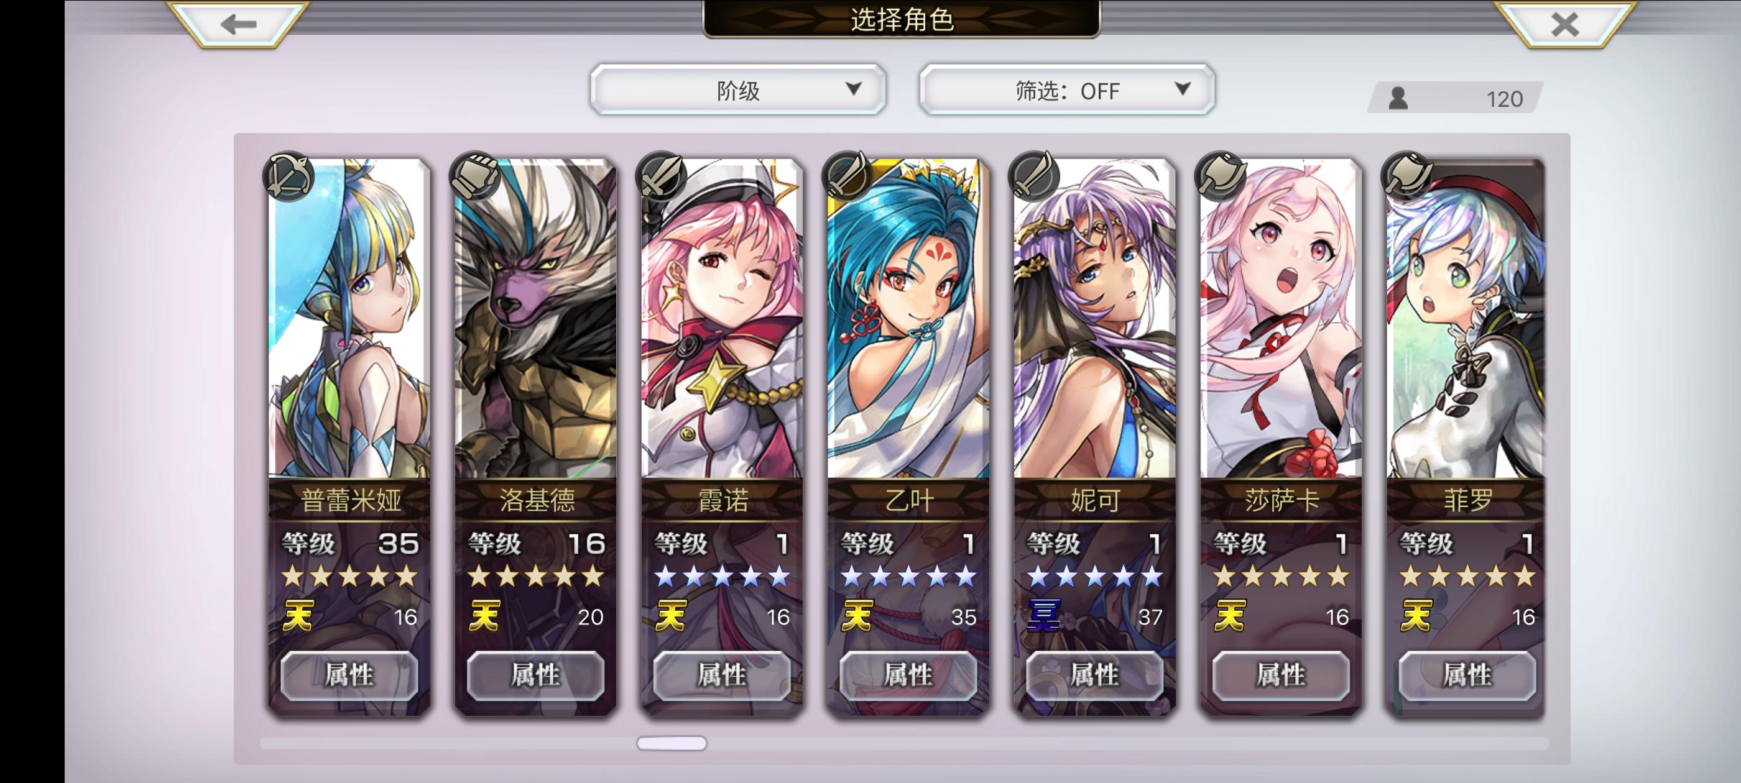View 属性 of 乙叶
This screenshot has height=783, width=1741.
coord(908,675)
